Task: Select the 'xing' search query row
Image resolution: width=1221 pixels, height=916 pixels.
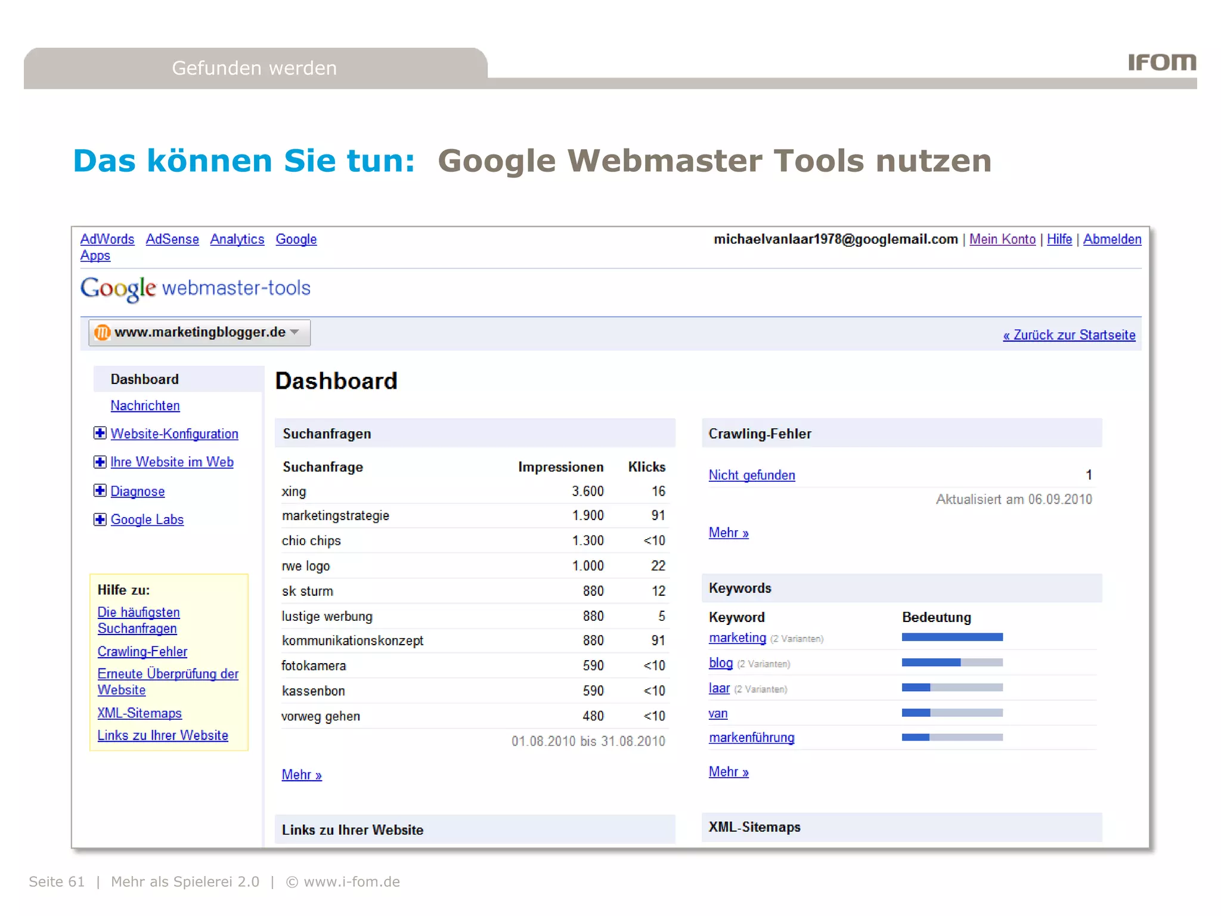Action: coord(474,491)
